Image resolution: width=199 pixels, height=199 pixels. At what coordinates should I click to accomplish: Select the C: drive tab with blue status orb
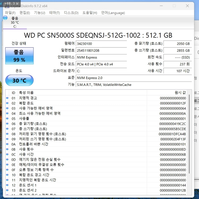(x=15, y=22)
